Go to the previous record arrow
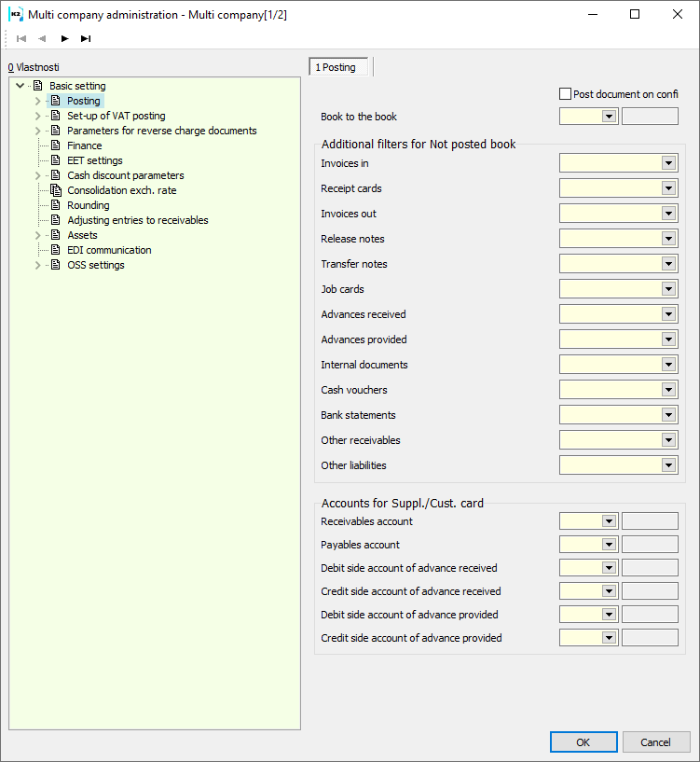700x762 pixels. pos(42,38)
